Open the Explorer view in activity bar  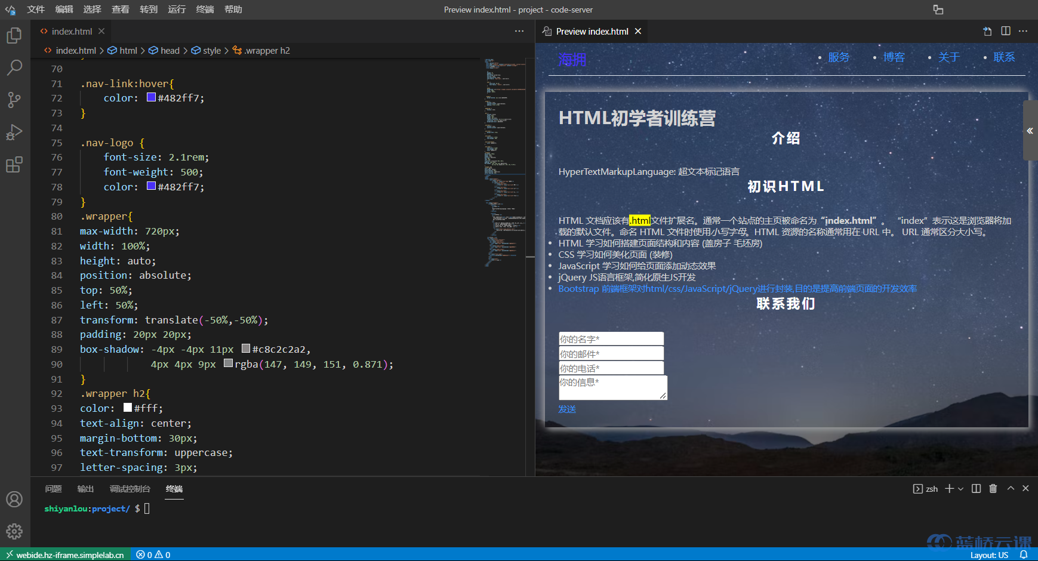[14, 36]
